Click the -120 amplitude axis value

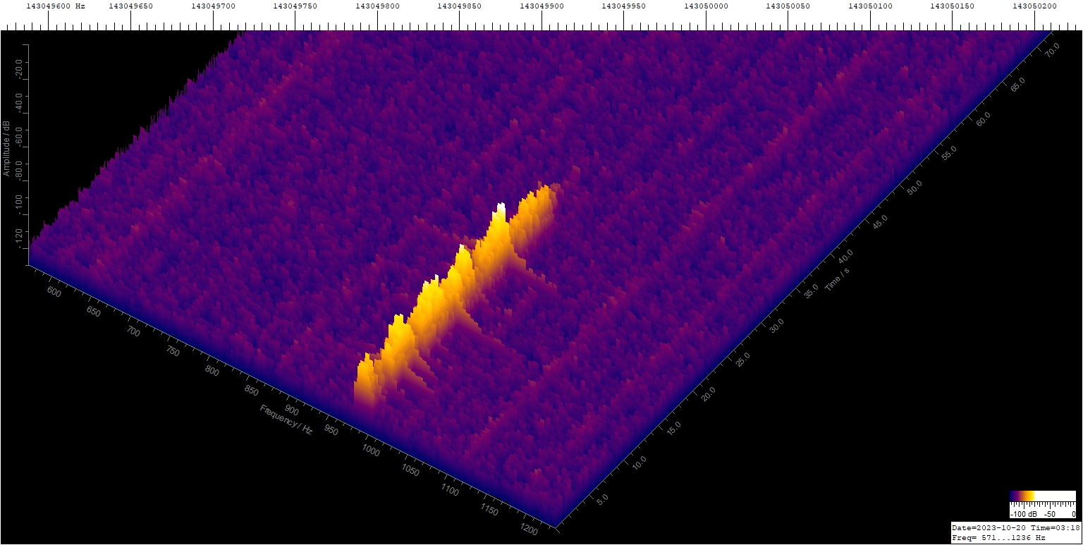18,237
